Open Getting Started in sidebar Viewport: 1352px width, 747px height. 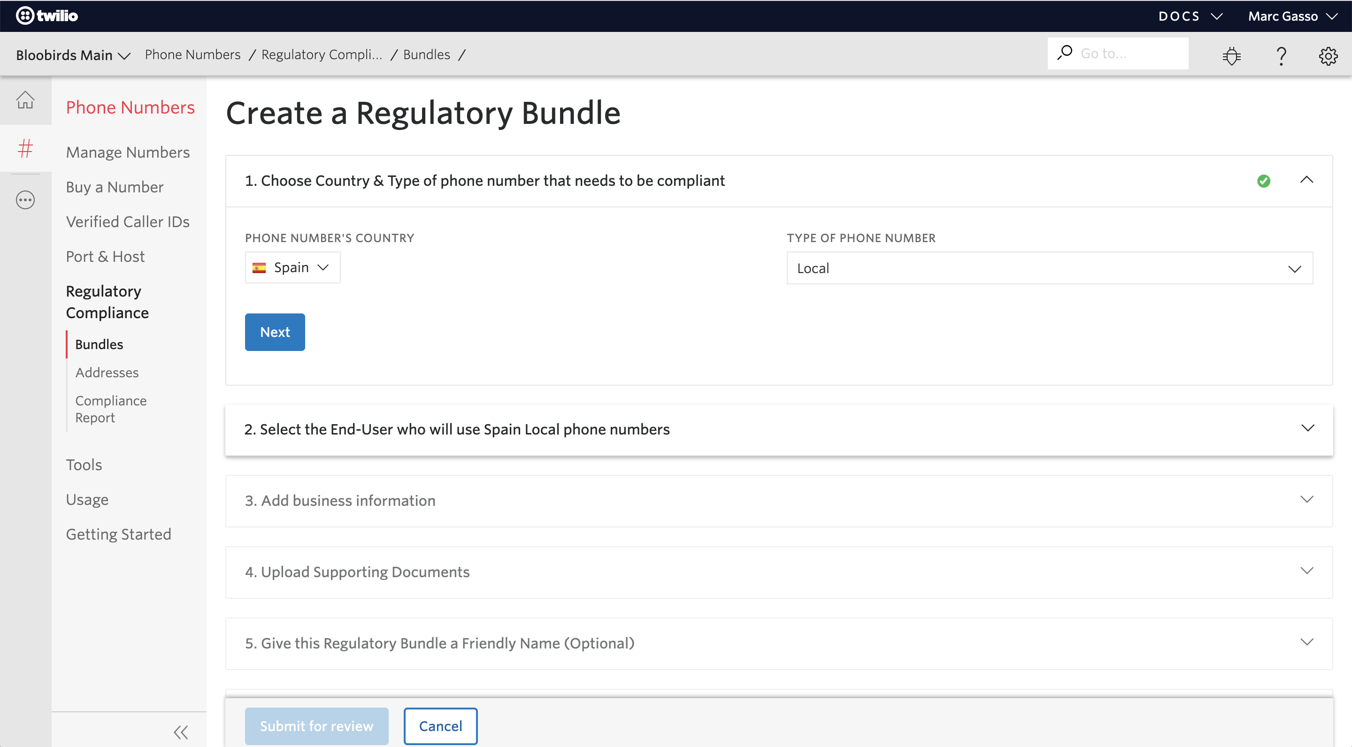pyautogui.click(x=119, y=534)
